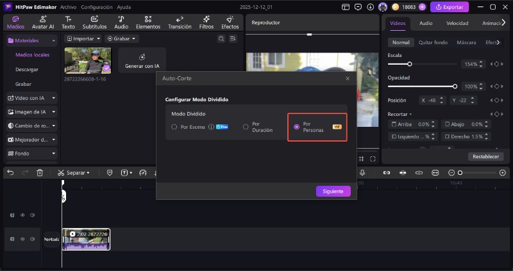Select the Por Duración radio option
Viewport: 513px width, 271px height.
(x=246, y=127)
